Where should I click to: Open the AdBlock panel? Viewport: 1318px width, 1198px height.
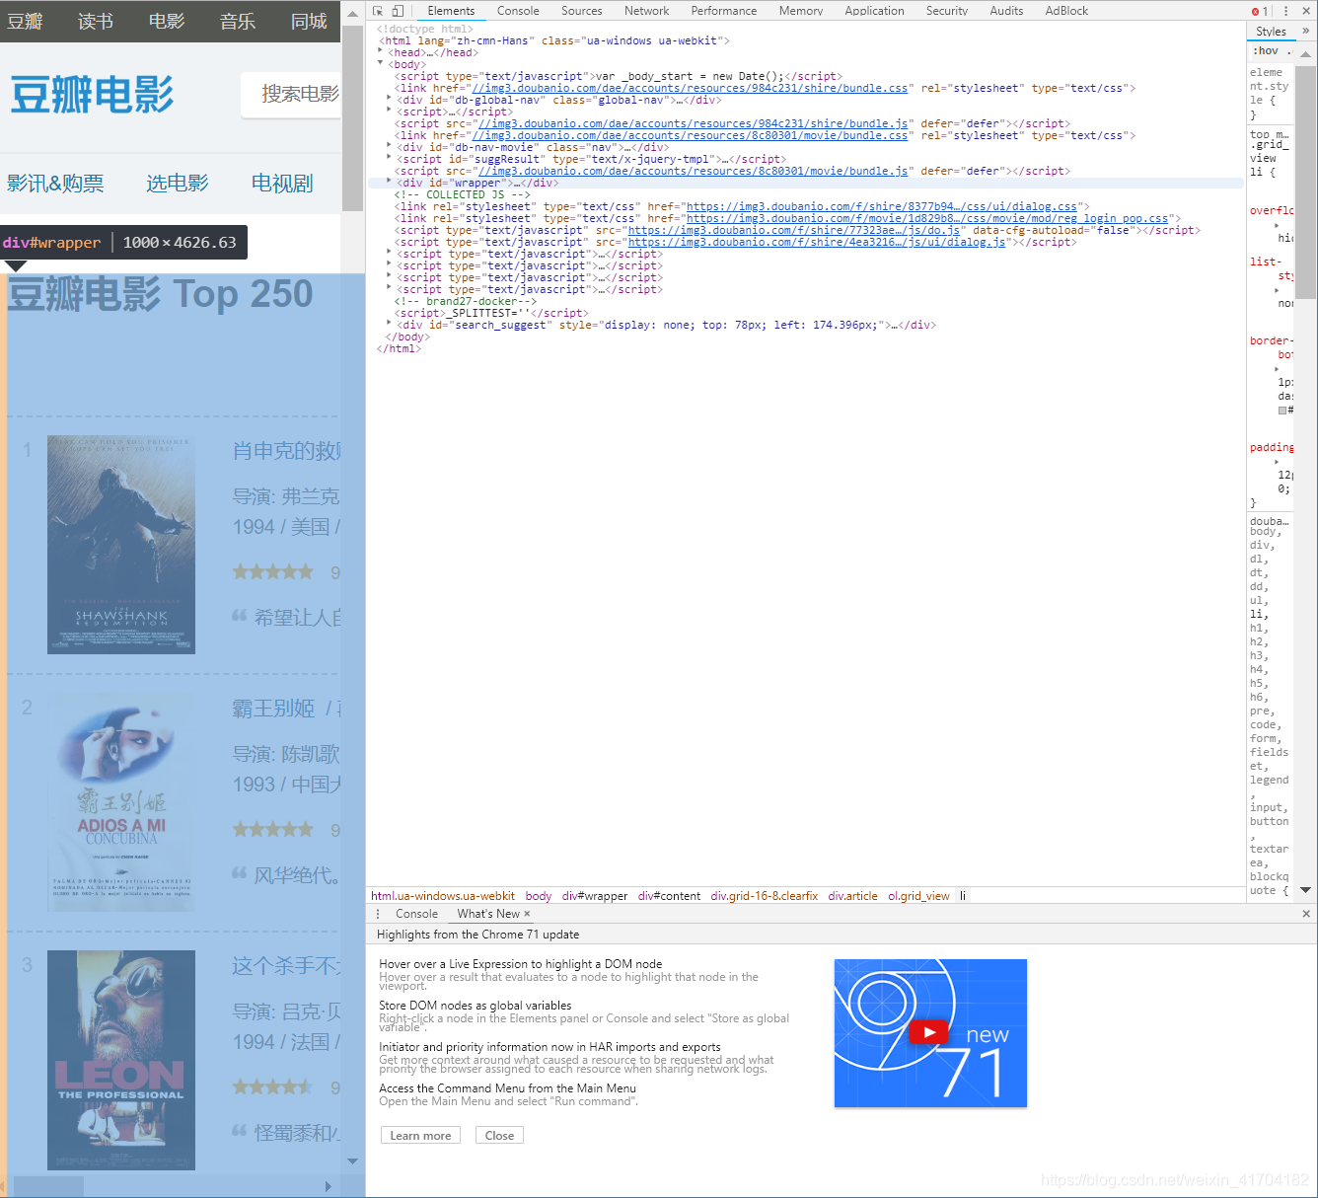click(x=1066, y=11)
